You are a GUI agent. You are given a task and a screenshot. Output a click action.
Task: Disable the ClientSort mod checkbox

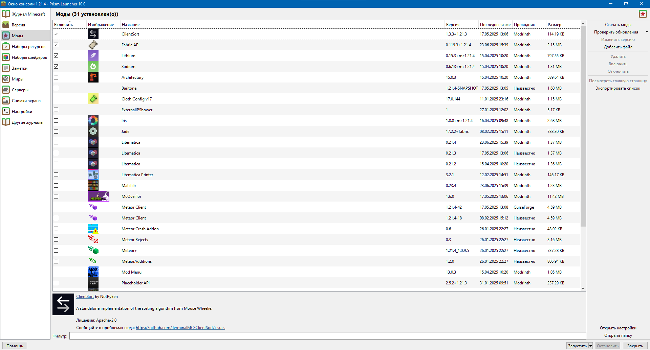pos(56,34)
